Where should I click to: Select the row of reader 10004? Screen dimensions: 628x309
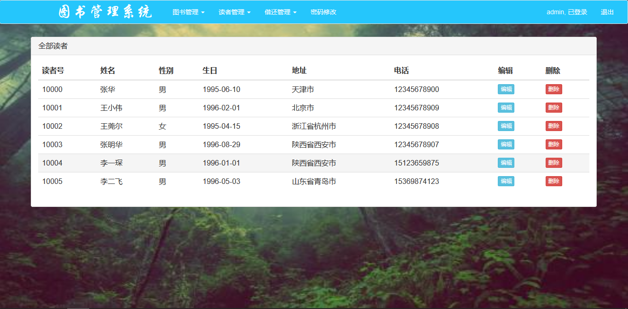pyautogui.click(x=314, y=163)
